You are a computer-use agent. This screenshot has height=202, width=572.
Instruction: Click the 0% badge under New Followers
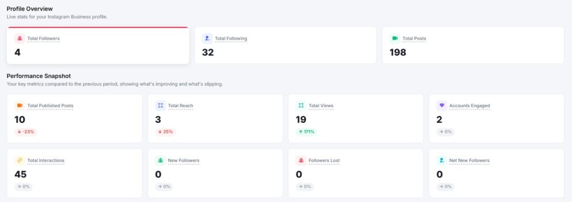click(x=164, y=187)
